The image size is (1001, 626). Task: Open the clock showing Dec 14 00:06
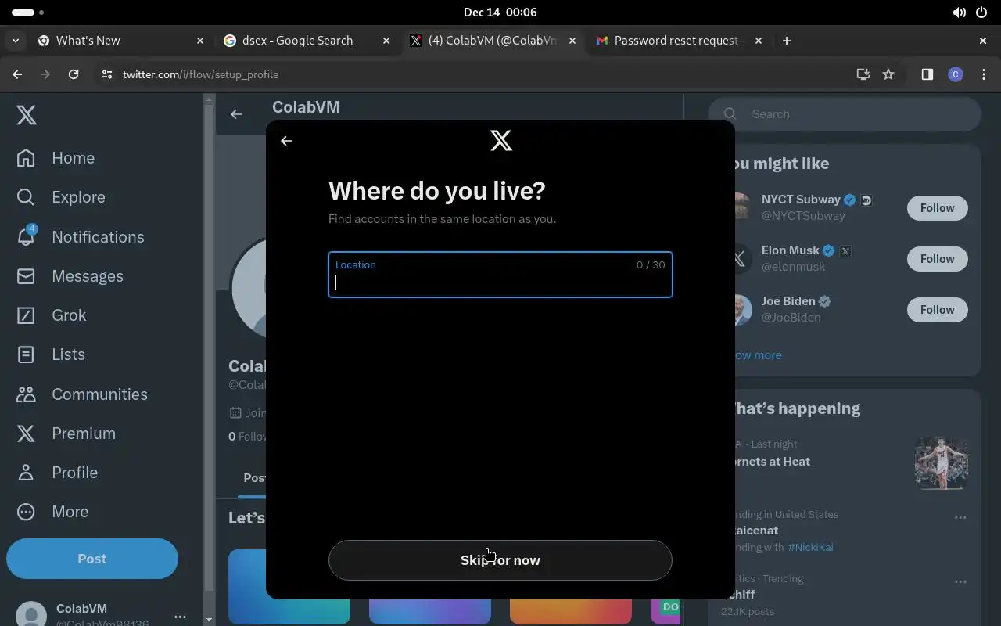click(500, 13)
